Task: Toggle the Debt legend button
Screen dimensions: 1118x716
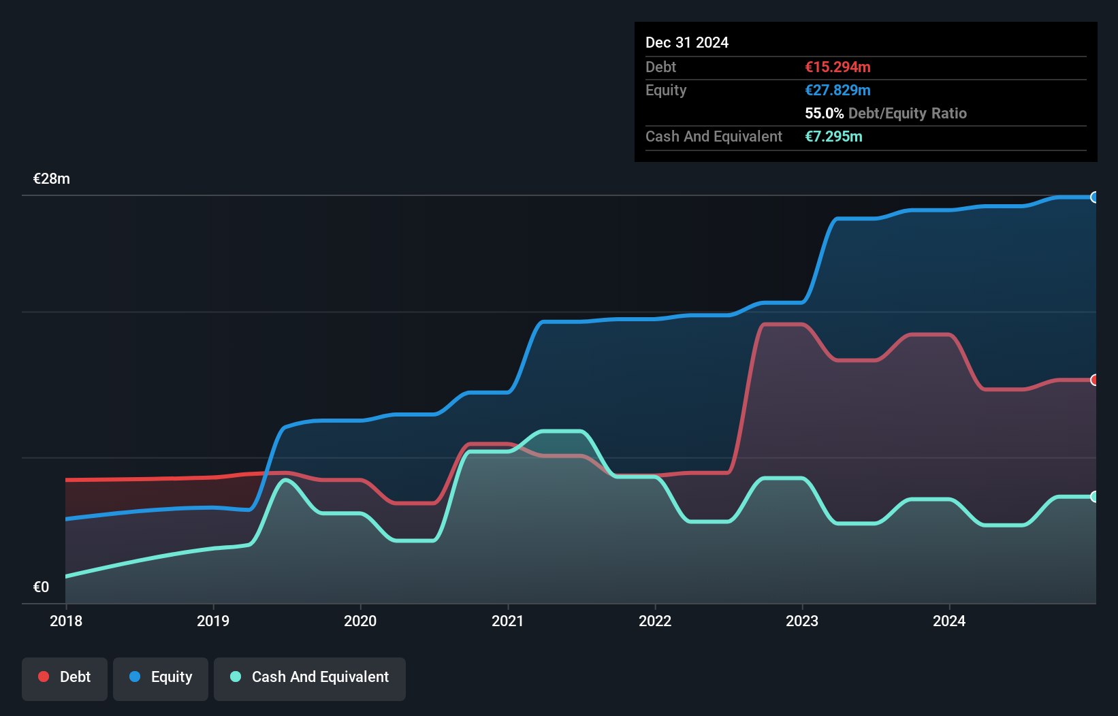Action: click(x=65, y=679)
